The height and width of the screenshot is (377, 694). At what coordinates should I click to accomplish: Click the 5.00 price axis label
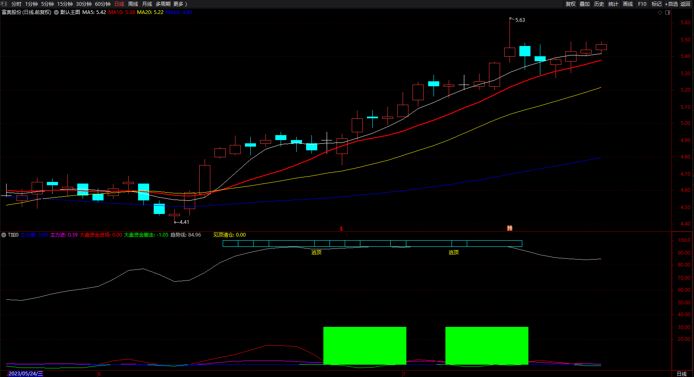685,123
